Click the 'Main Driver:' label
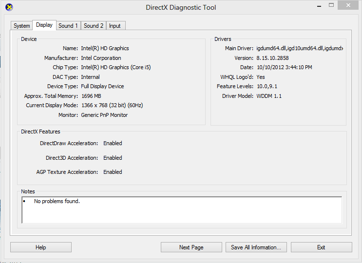This screenshot has height=263, width=362. (239, 48)
